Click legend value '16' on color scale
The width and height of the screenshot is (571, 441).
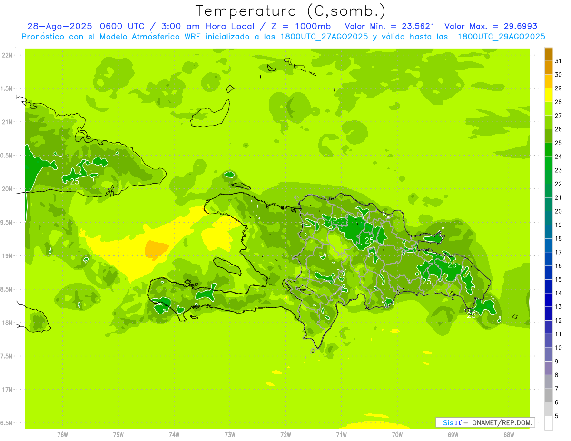[559, 265]
